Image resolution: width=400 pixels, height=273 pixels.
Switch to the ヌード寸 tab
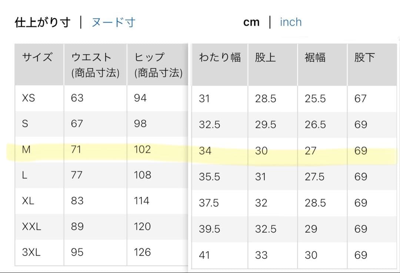(x=114, y=23)
